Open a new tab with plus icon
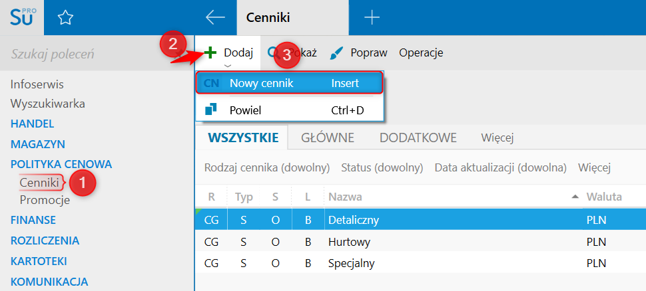 click(372, 18)
